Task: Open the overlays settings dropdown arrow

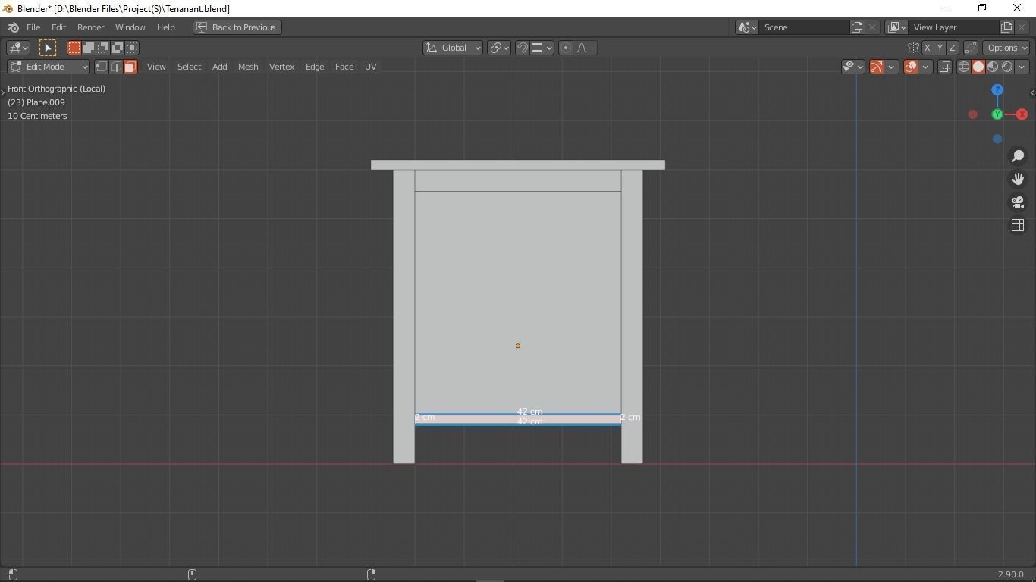Action: [x=925, y=67]
